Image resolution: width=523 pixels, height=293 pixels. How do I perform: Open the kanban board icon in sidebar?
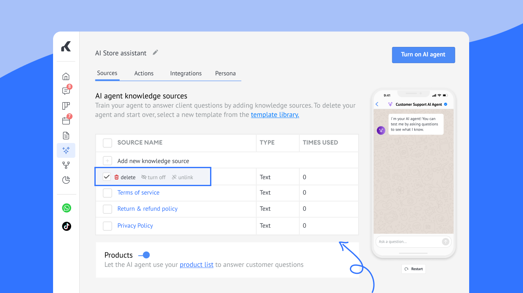66,106
